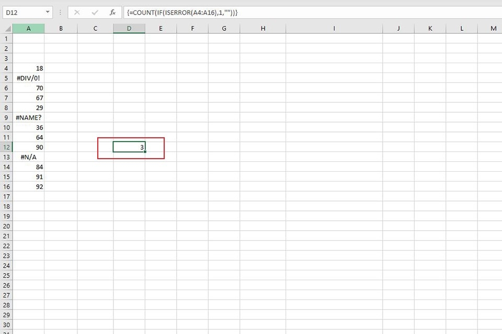The width and height of the screenshot is (502, 334).
Task: Select column I header
Action: [x=334, y=29]
